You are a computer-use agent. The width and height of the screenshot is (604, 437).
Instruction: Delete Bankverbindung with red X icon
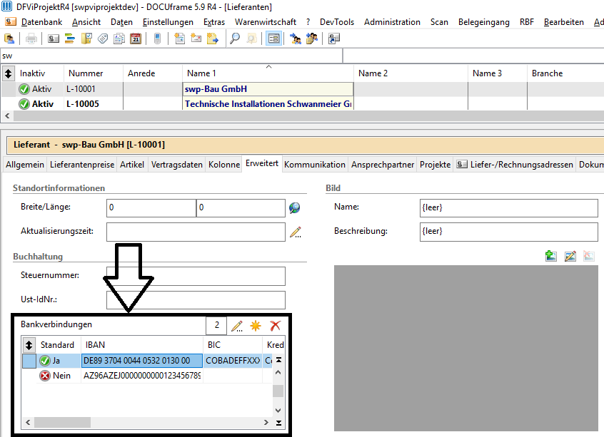click(275, 326)
